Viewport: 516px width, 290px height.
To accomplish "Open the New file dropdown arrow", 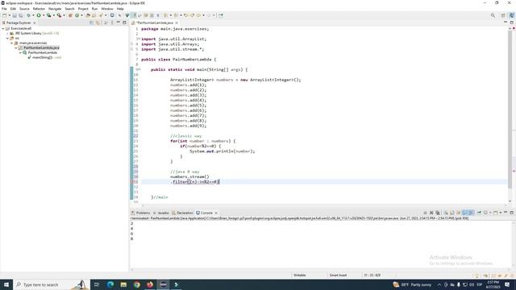I will pyautogui.click(x=9, y=15).
